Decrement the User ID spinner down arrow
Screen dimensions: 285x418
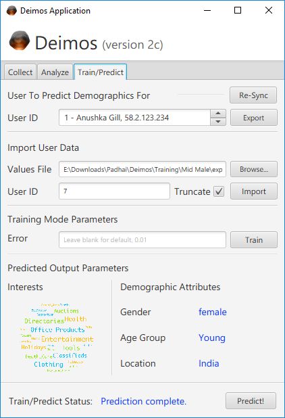tap(218, 122)
